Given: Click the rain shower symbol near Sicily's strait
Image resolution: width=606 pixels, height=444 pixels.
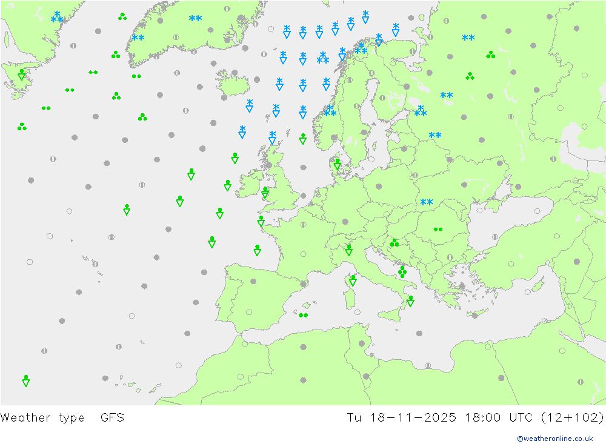Looking at the screenshot, I should pyautogui.click(x=410, y=301).
